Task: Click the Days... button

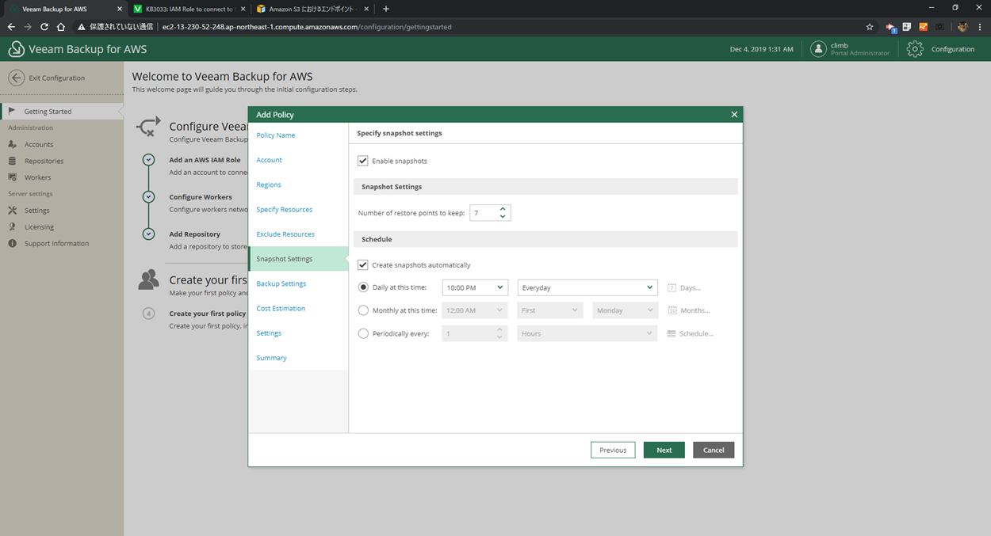Action: click(x=684, y=288)
